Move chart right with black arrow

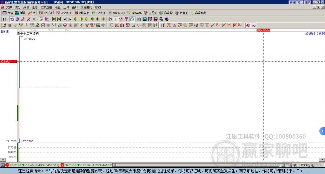(70, 19)
